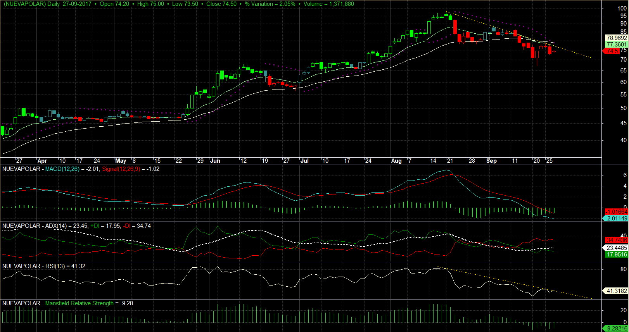Click the Mansfield Relative Strength = -9.28 label
This screenshot has height=332, width=629.
tap(89, 303)
